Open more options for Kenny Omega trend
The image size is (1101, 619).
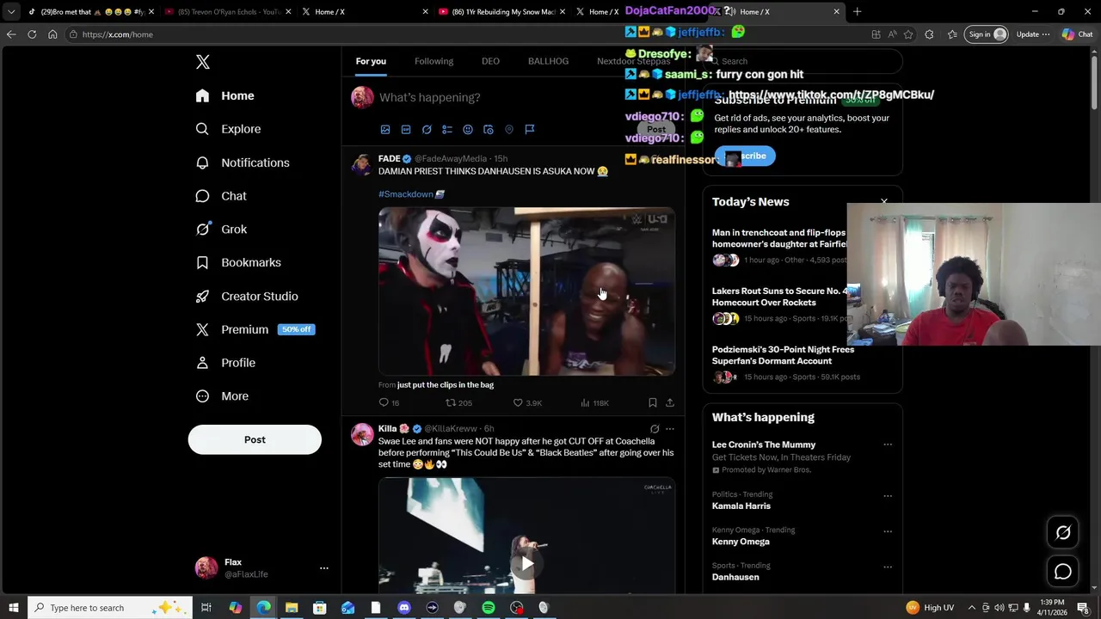point(888,531)
